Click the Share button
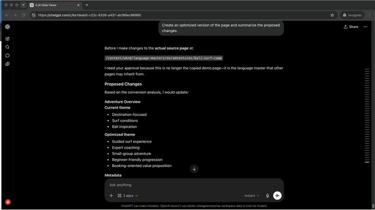 click(351, 27)
